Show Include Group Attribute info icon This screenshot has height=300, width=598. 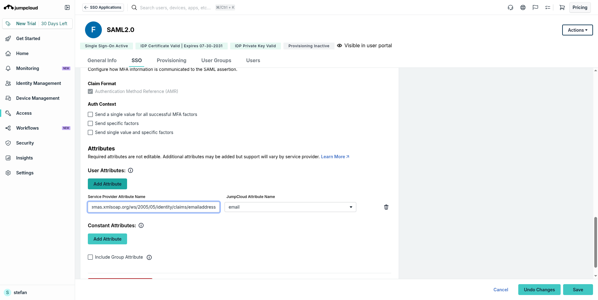click(x=149, y=257)
